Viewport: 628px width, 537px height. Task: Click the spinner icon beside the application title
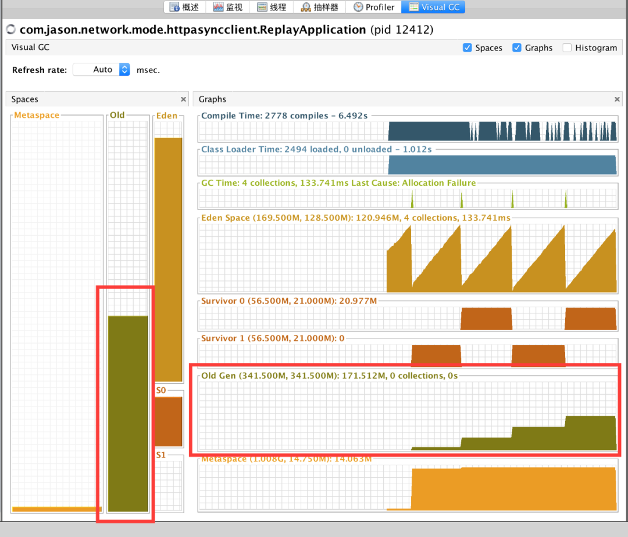(x=10, y=29)
